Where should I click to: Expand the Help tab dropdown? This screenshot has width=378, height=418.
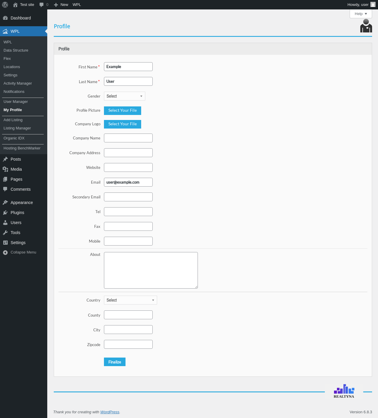[x=361, y=14]
